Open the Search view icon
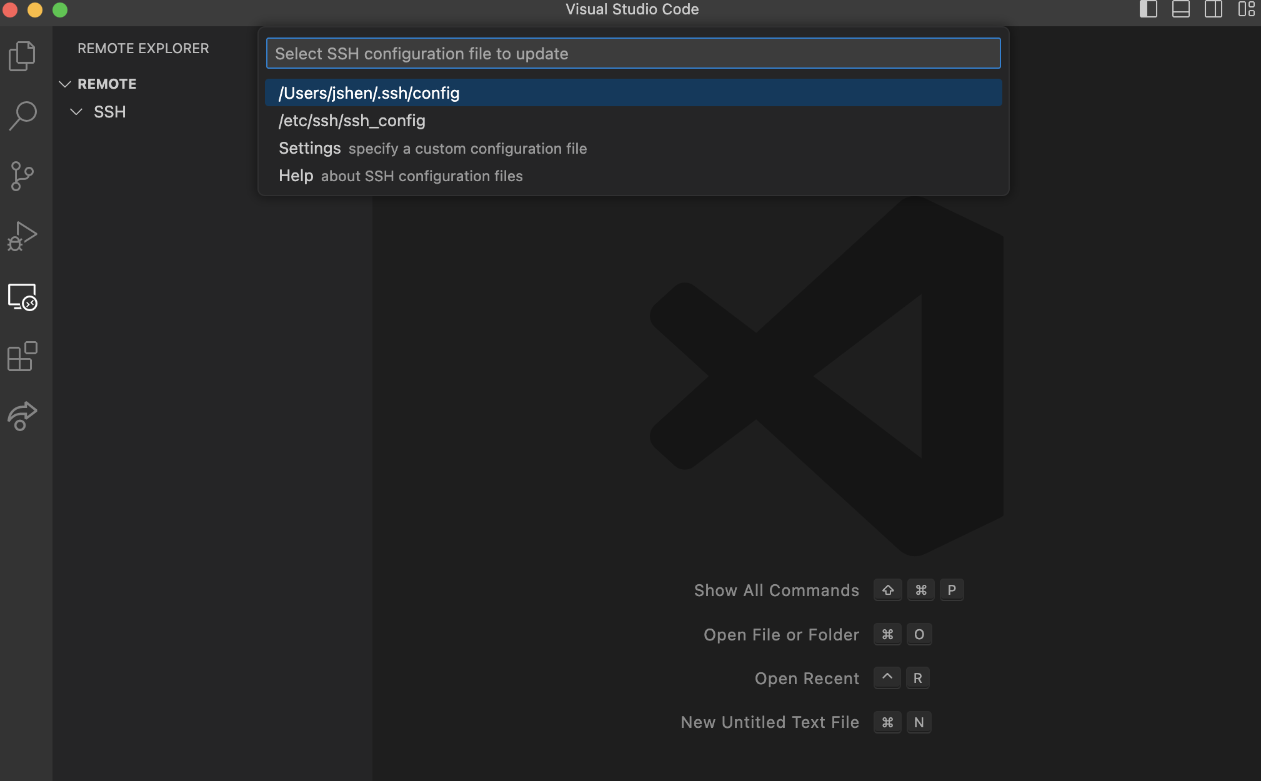The width and height of the screenshot is (1261, 781). tap(22, 116)
